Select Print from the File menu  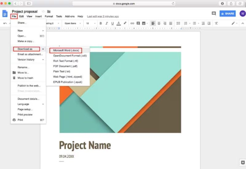click(x=28, y=120)
